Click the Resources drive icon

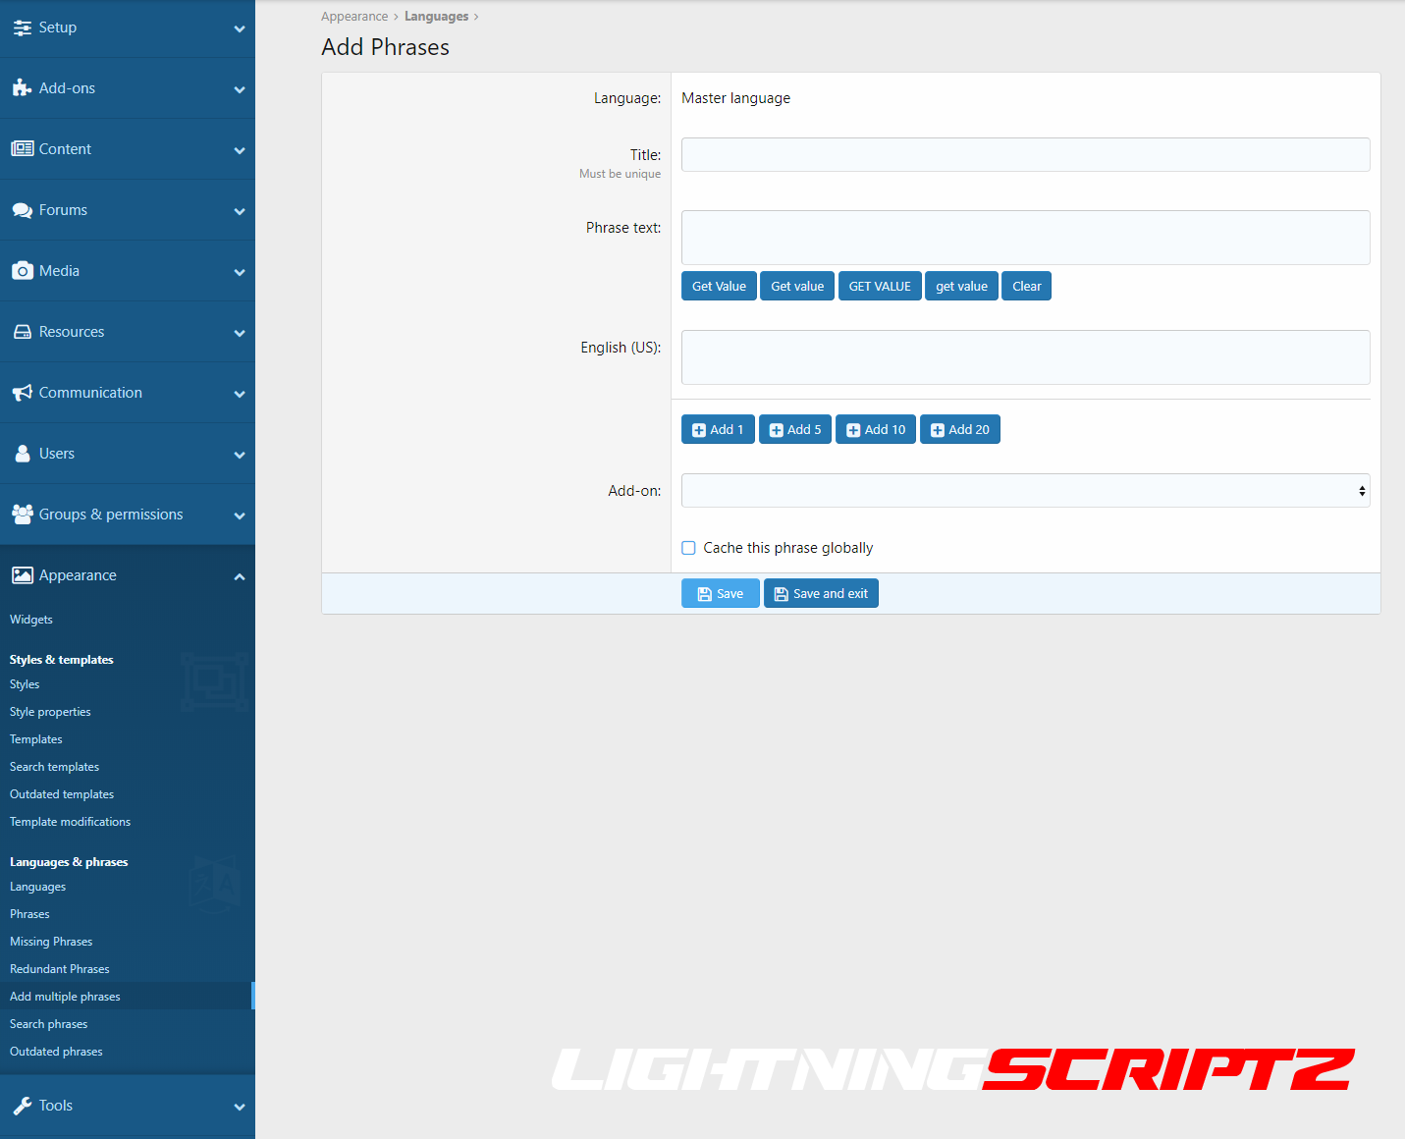(22, 332)
